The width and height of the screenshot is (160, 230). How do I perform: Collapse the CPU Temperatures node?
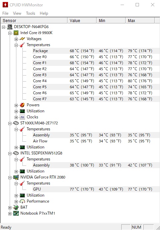(x=16, y=45)
